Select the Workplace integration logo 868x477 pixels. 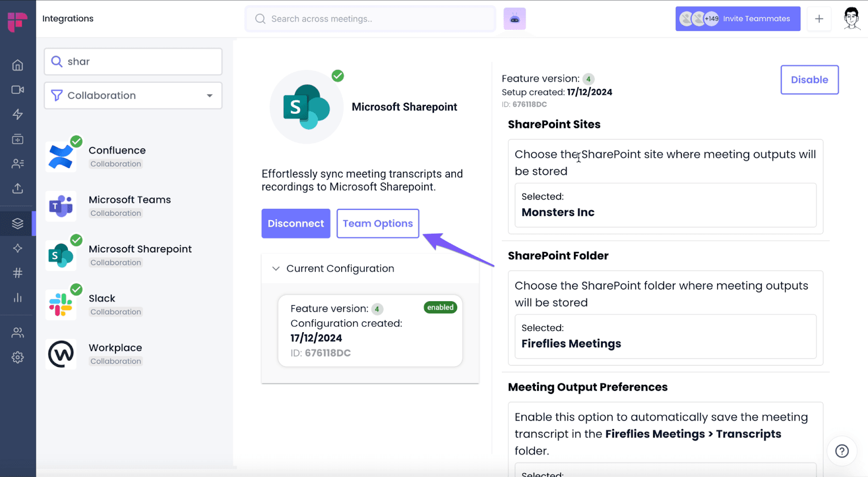tap(61, 354)
